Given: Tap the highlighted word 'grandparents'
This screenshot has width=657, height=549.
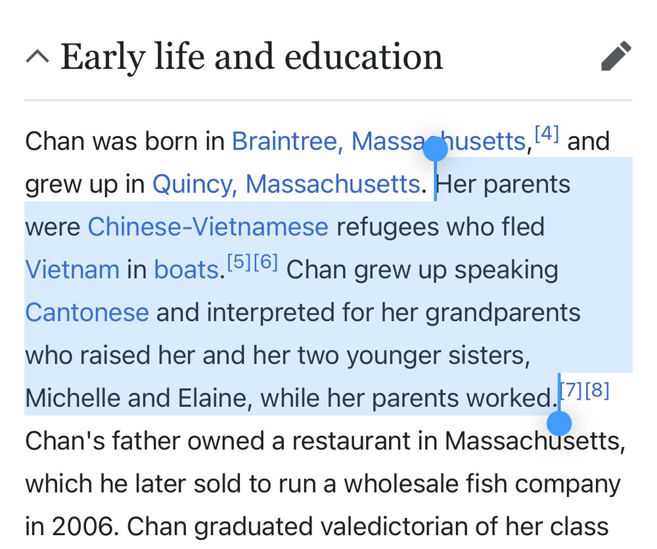Looking at the screenshot, I should point(503,313).
